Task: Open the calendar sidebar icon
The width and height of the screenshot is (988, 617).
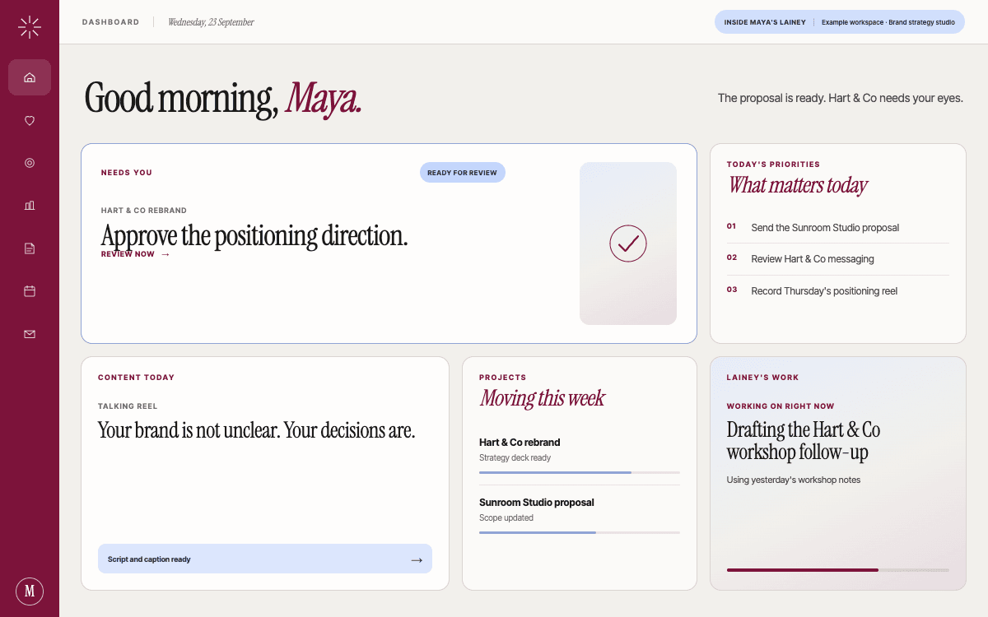Action: coord(30,291)
